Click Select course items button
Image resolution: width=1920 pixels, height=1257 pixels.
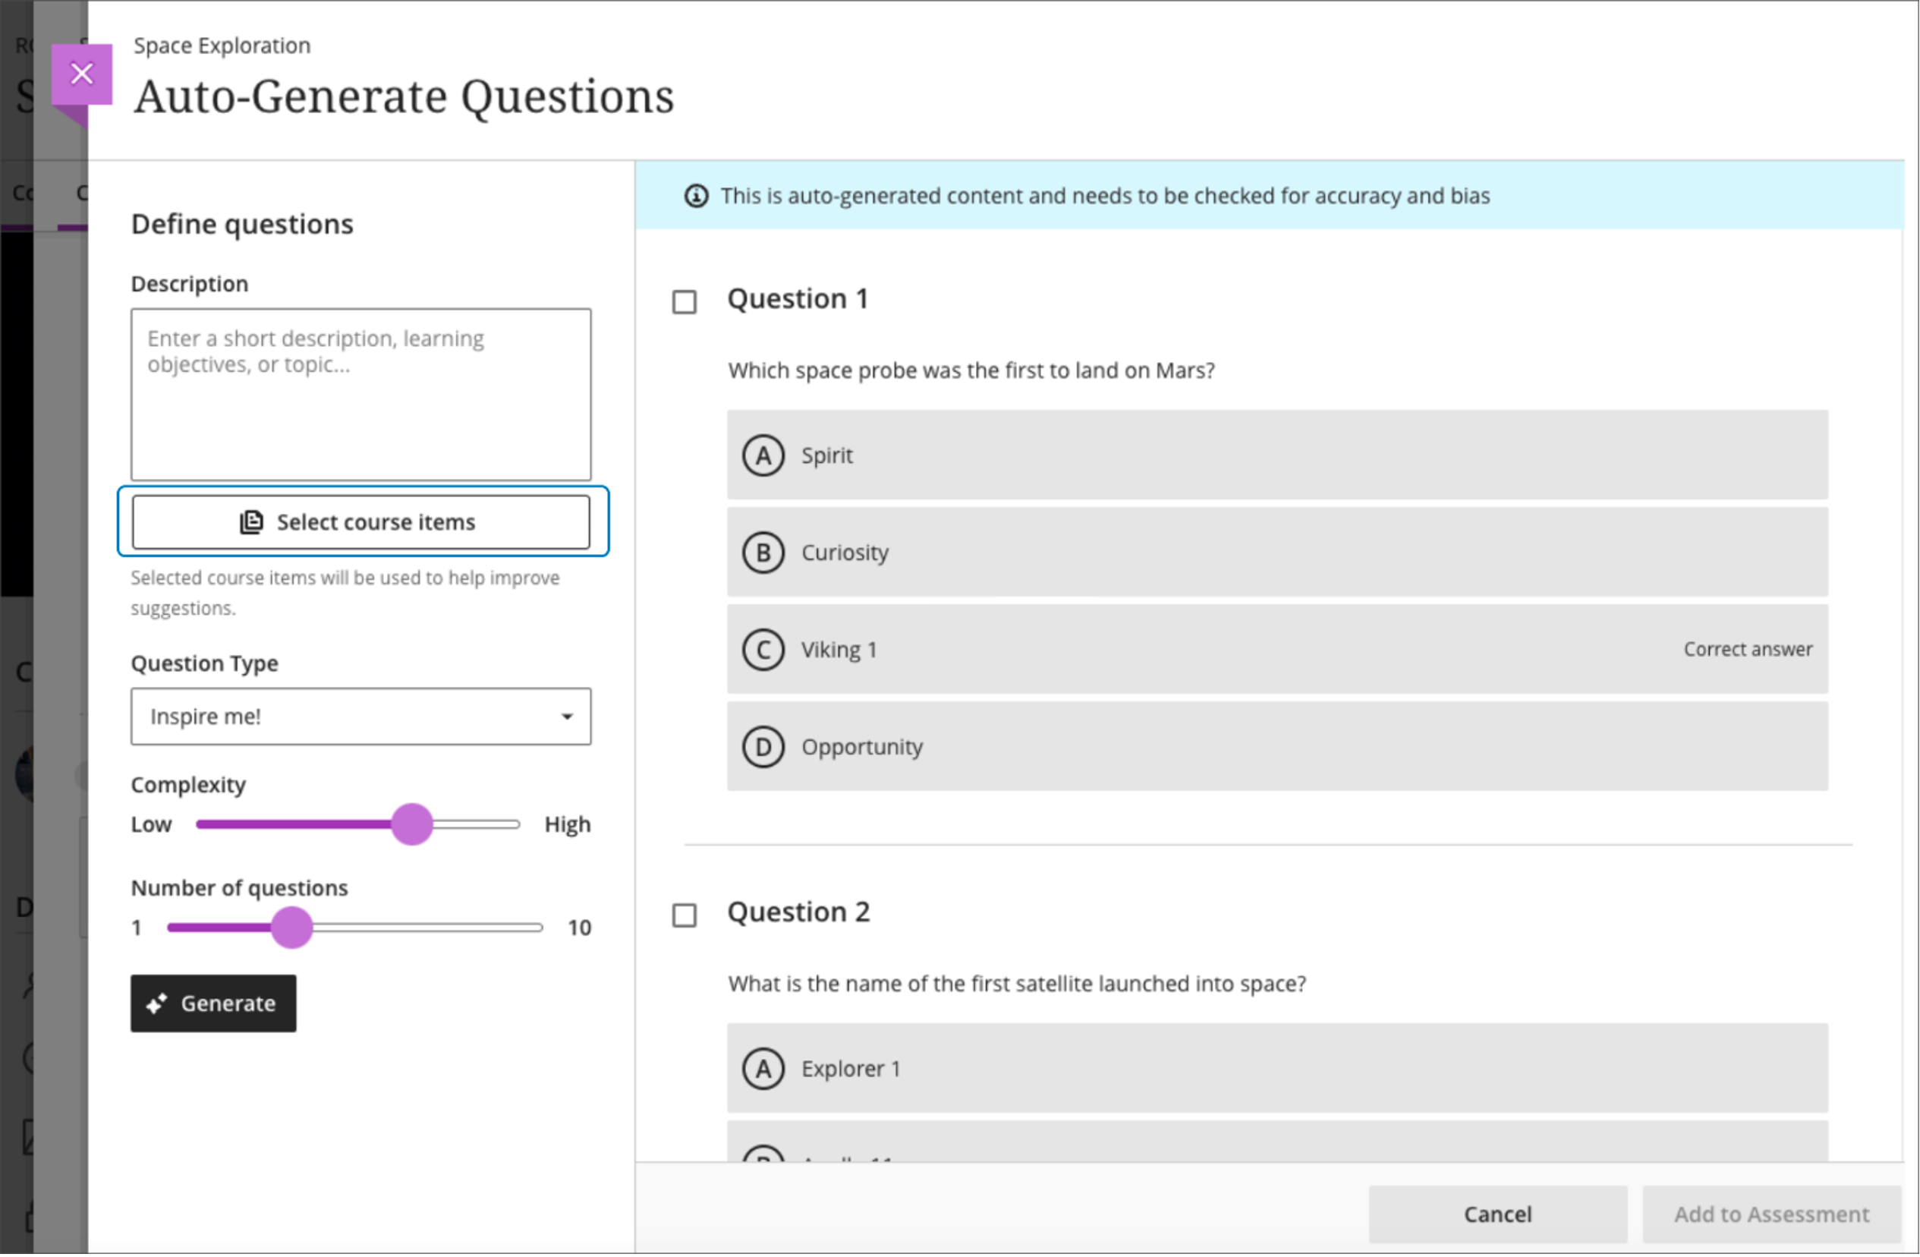[x=360, y=522]
